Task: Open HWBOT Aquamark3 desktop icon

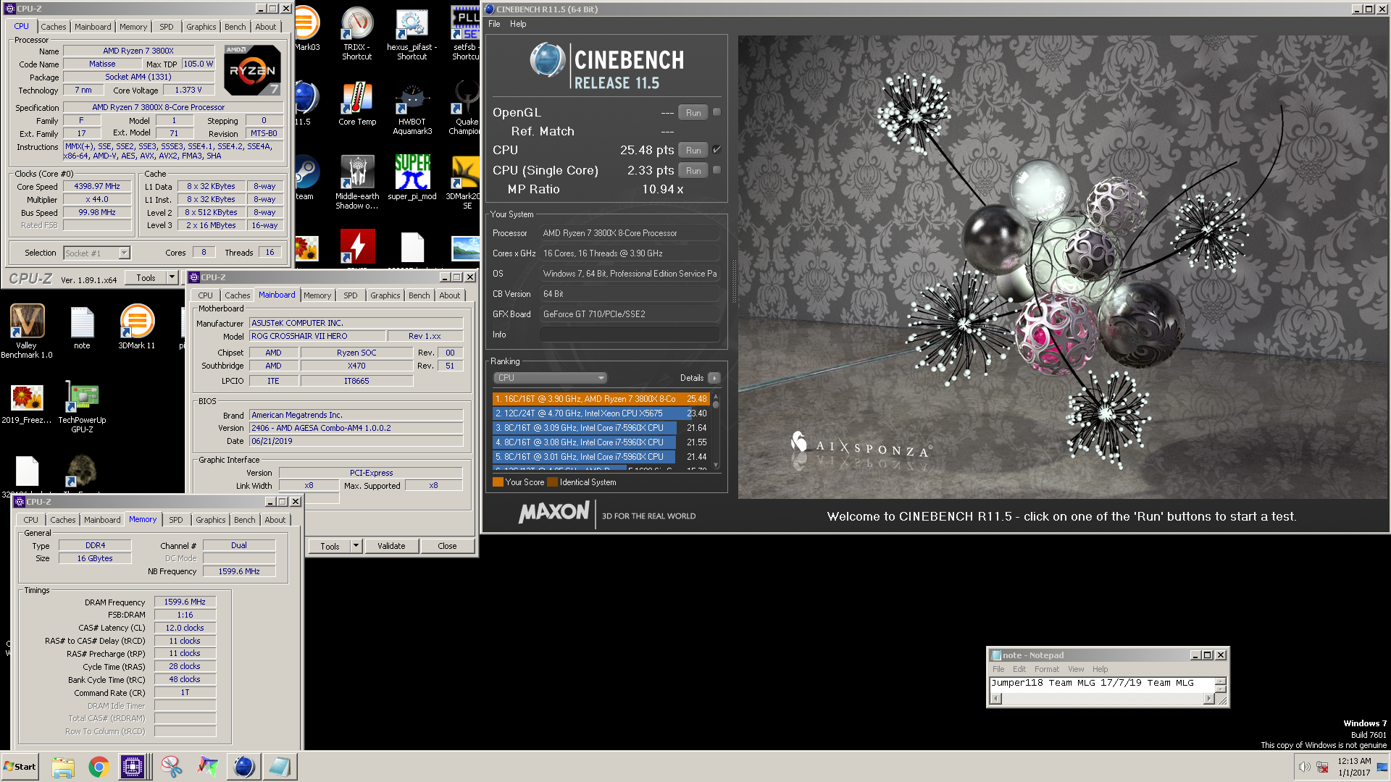Action: tap(412, 109)
